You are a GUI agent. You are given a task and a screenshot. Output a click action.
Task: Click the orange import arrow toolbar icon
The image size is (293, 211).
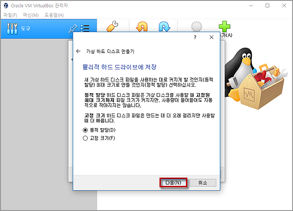click(142, 26)
